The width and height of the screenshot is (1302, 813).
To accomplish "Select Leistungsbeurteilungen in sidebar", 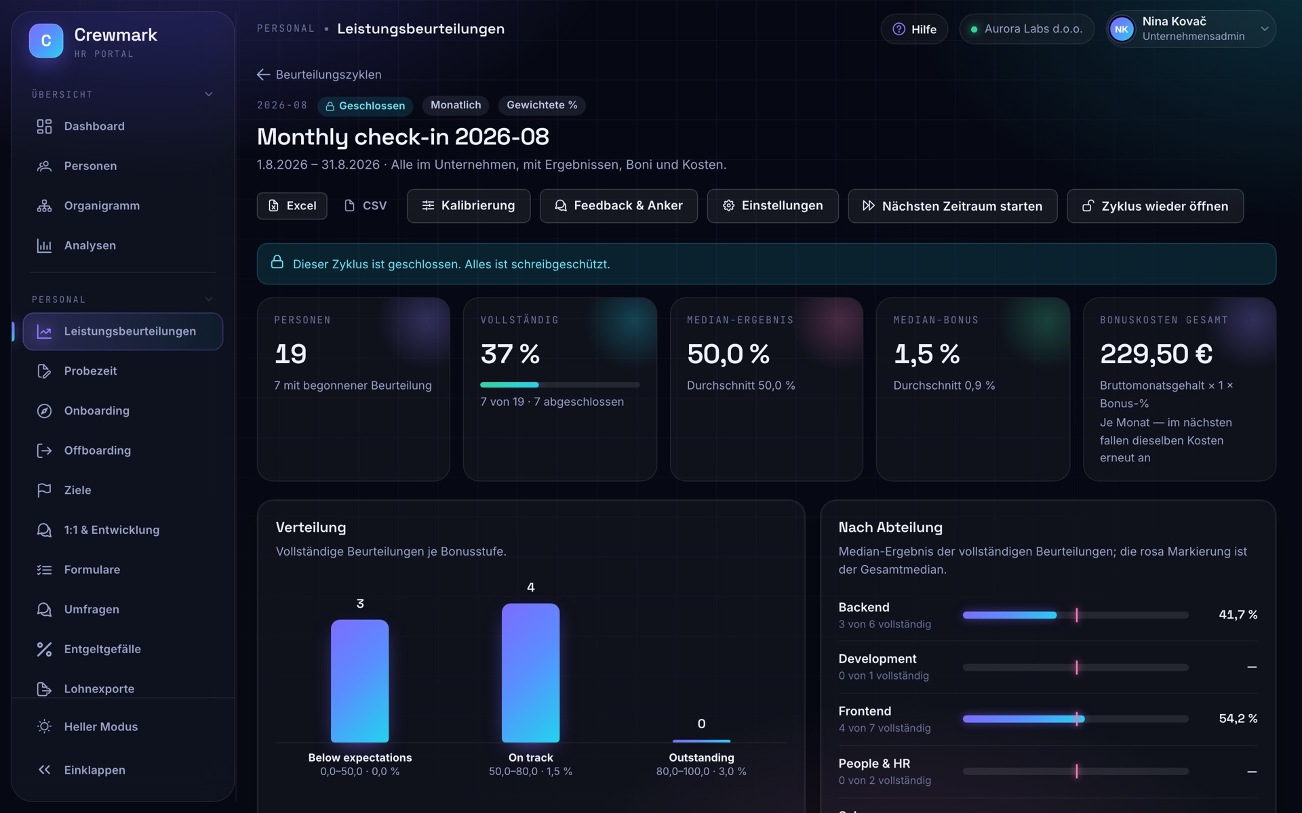I will [123, 332].
